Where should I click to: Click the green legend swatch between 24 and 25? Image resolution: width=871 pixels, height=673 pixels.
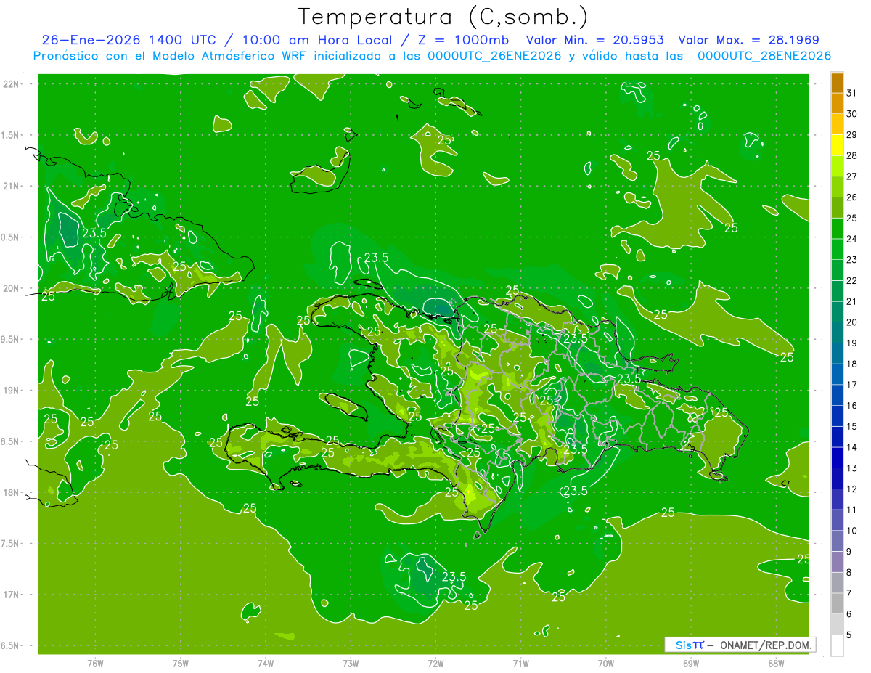click(837, 229)
